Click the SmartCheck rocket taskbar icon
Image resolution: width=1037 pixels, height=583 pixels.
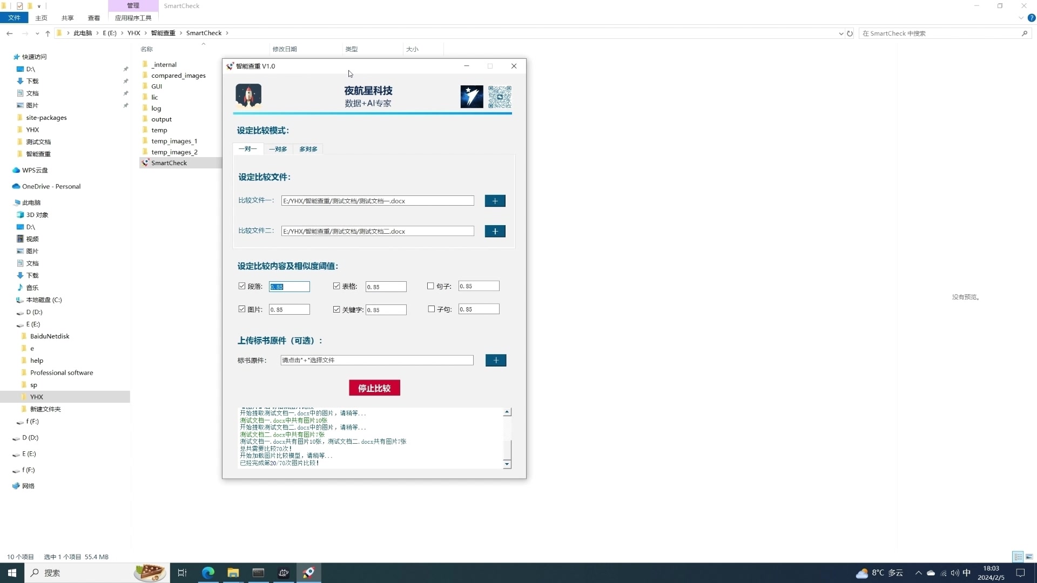click(309, 573)
